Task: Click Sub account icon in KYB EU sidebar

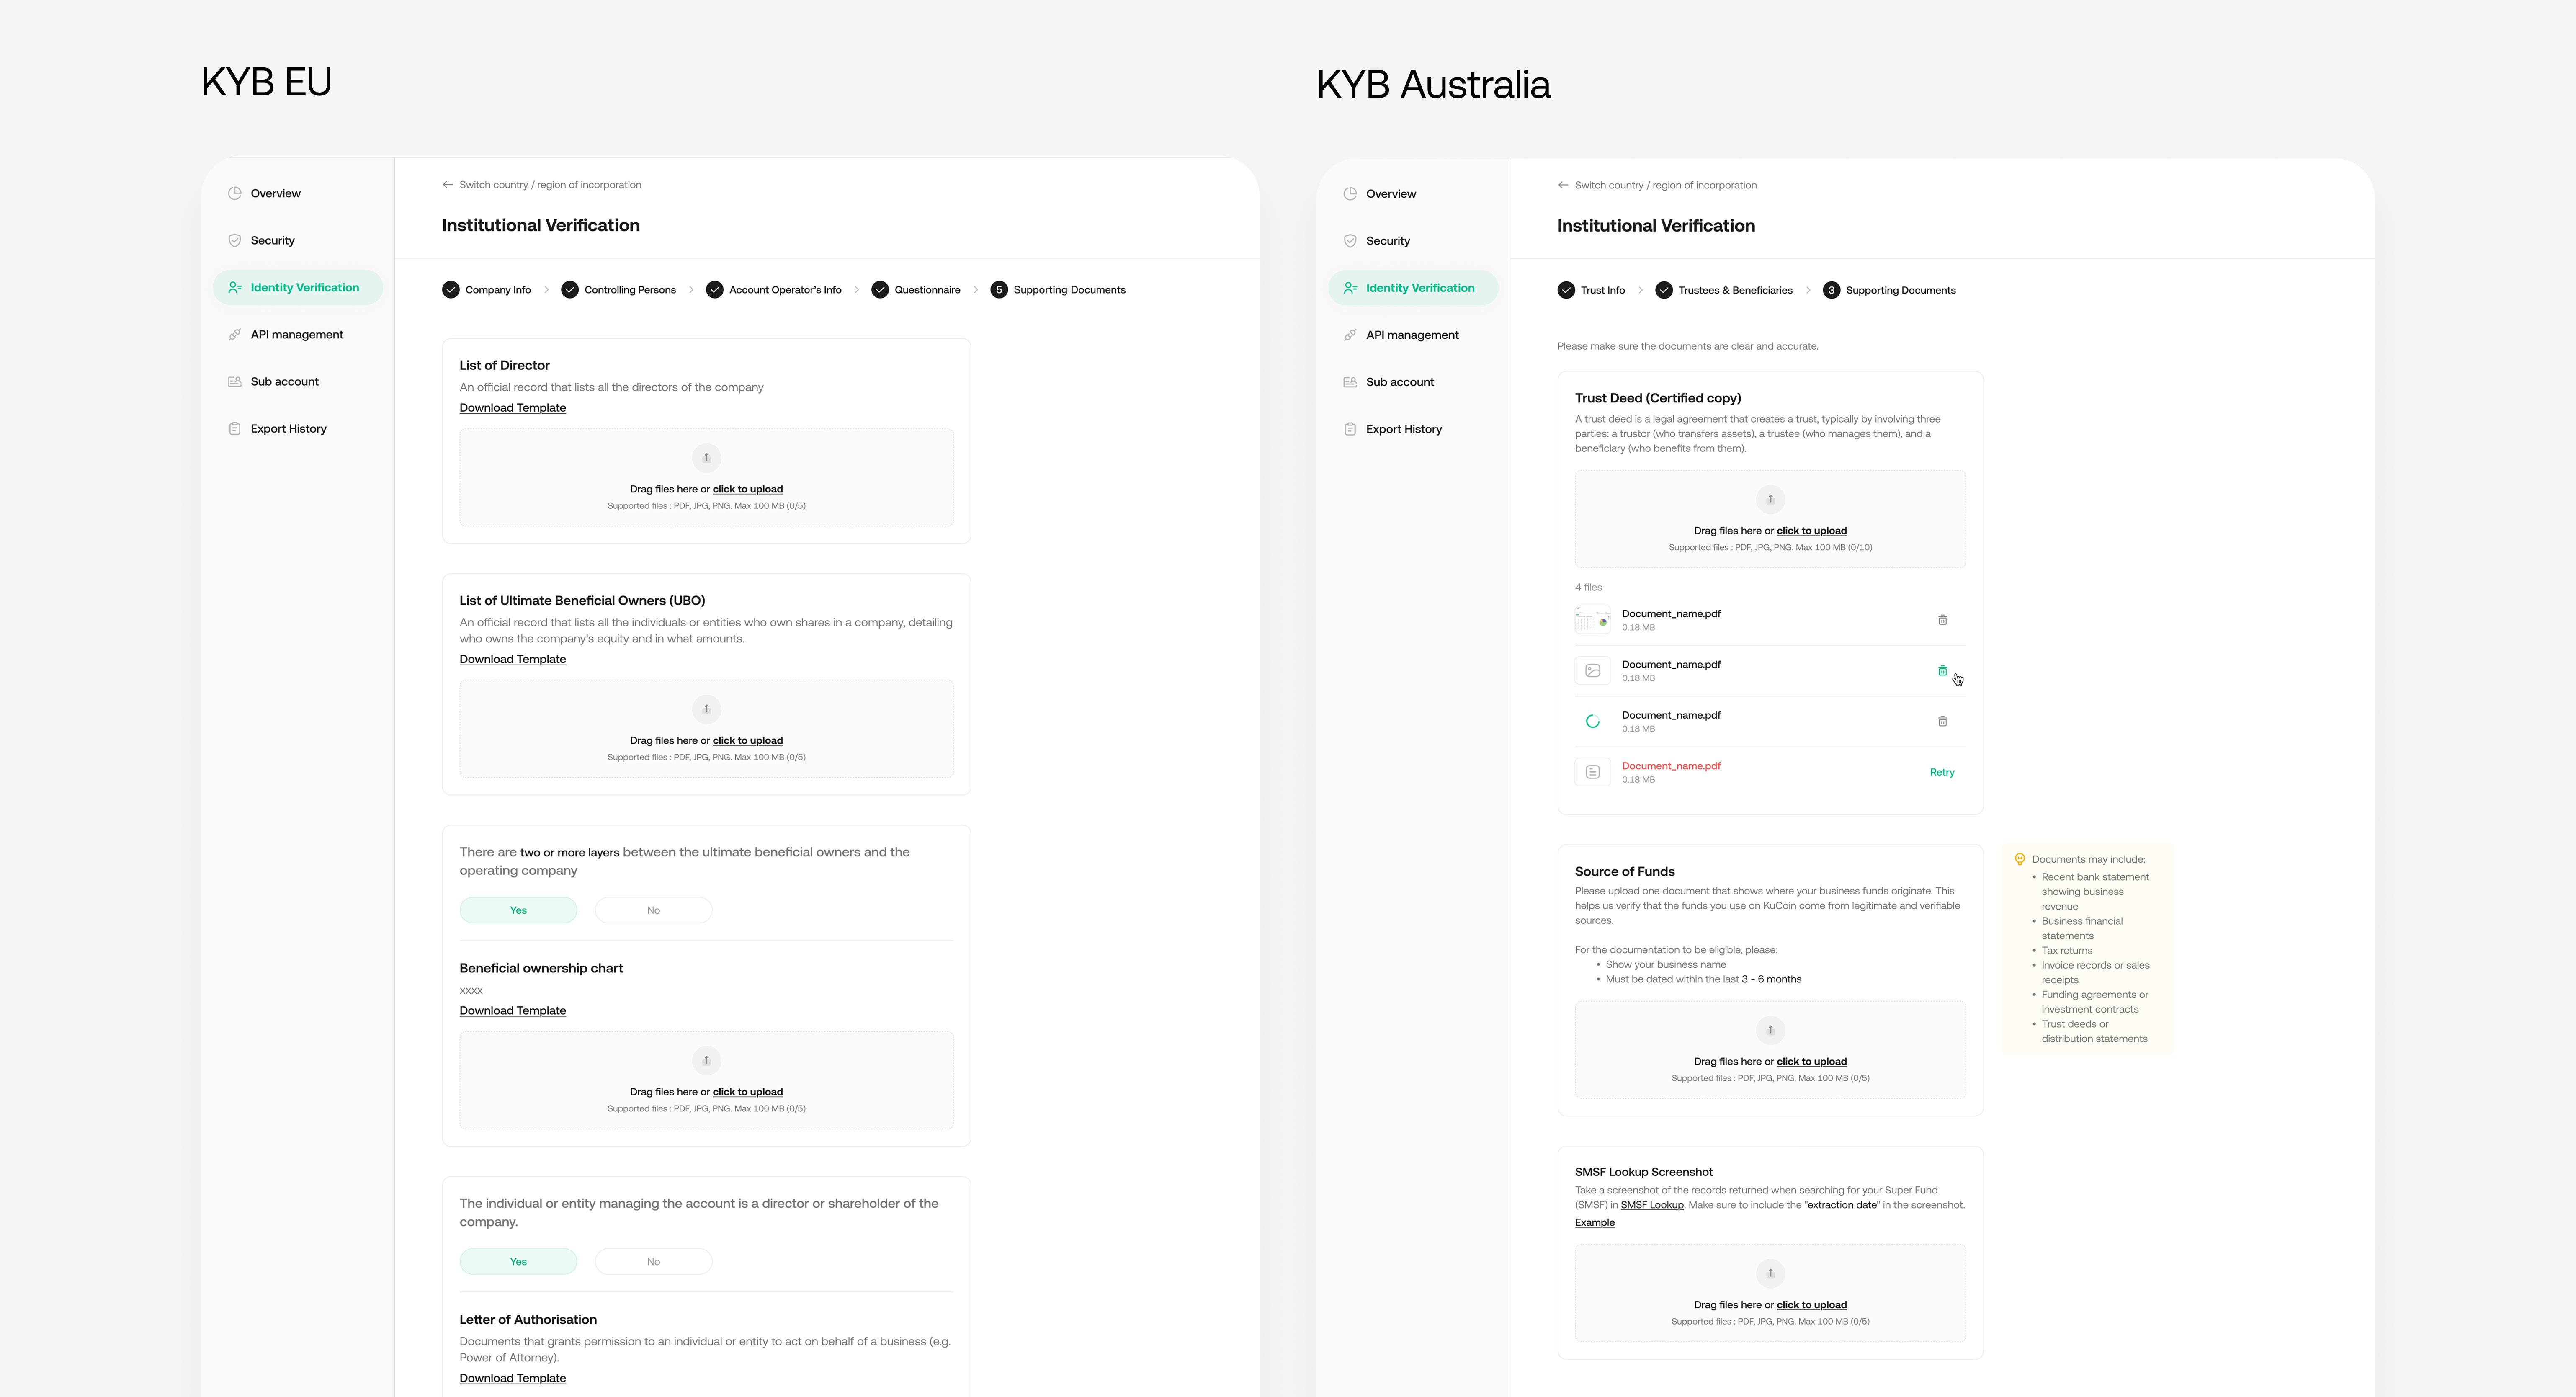Action: coord(234,382)
